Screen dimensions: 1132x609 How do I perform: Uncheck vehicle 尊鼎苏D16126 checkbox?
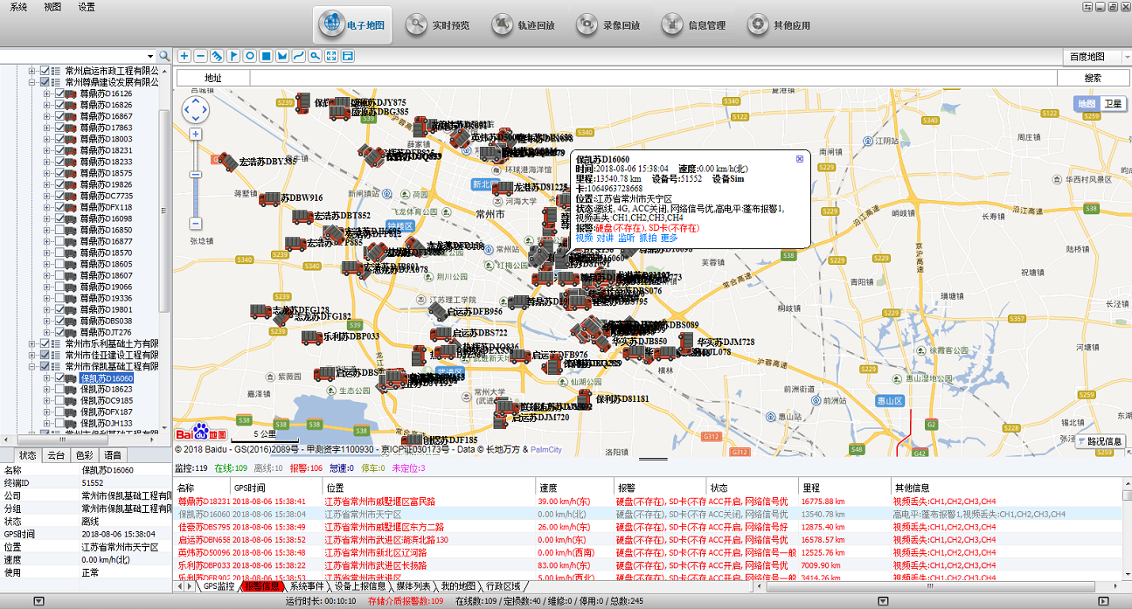click(60, 93)
